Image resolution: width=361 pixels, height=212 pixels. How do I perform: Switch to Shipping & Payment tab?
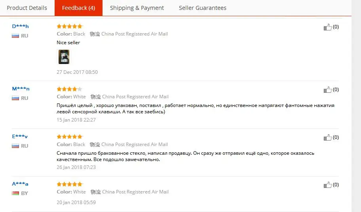137,8
